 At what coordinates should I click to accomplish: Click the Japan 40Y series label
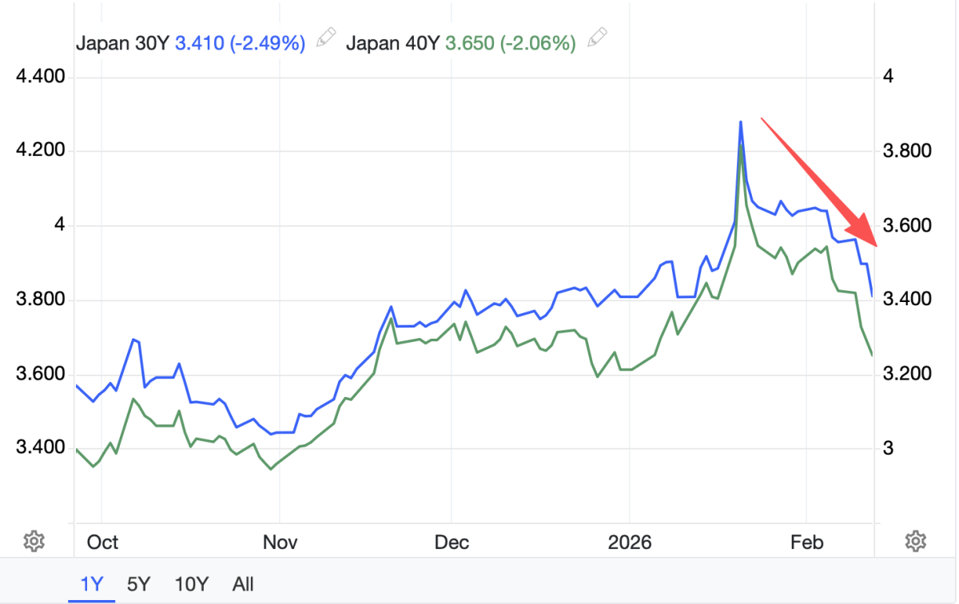tap(392, 43)
